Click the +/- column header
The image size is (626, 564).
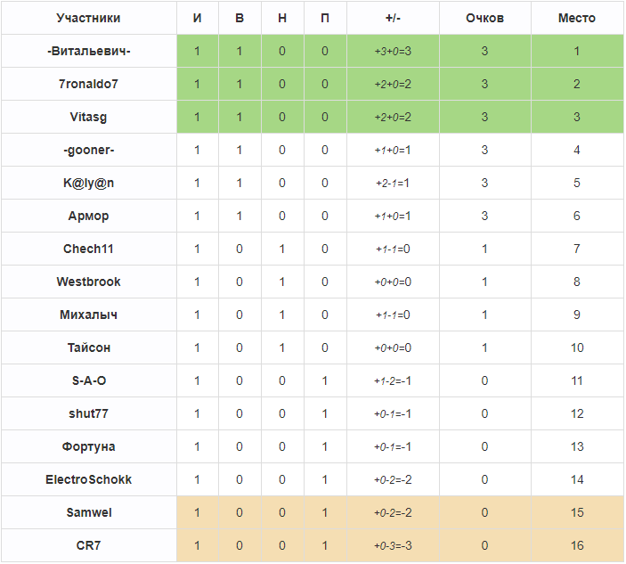coord(393,18)
